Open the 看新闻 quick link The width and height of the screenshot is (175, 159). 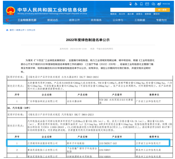coord(113,14)
